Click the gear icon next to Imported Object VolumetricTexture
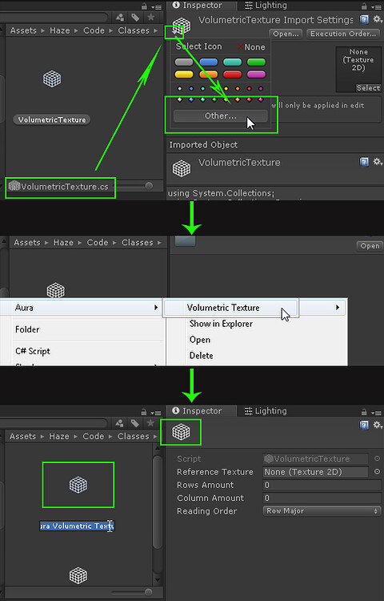The image size is (384, 601). pyautogui.click(x=378, y=161)
